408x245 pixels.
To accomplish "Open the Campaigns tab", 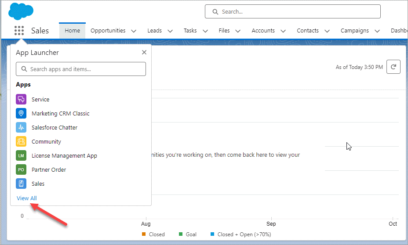I will (355, 30).
